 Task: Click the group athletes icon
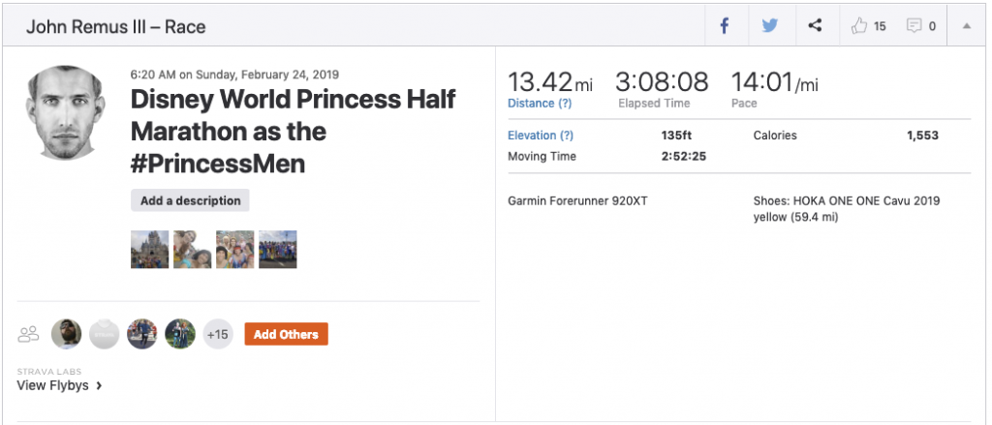pyautogui.click(x=29, y=335)
